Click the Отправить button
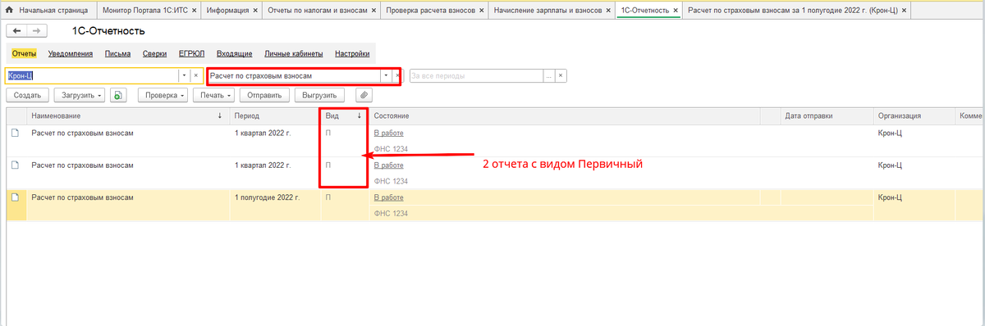Screen dimensions: 985x326 click(264, 95)
